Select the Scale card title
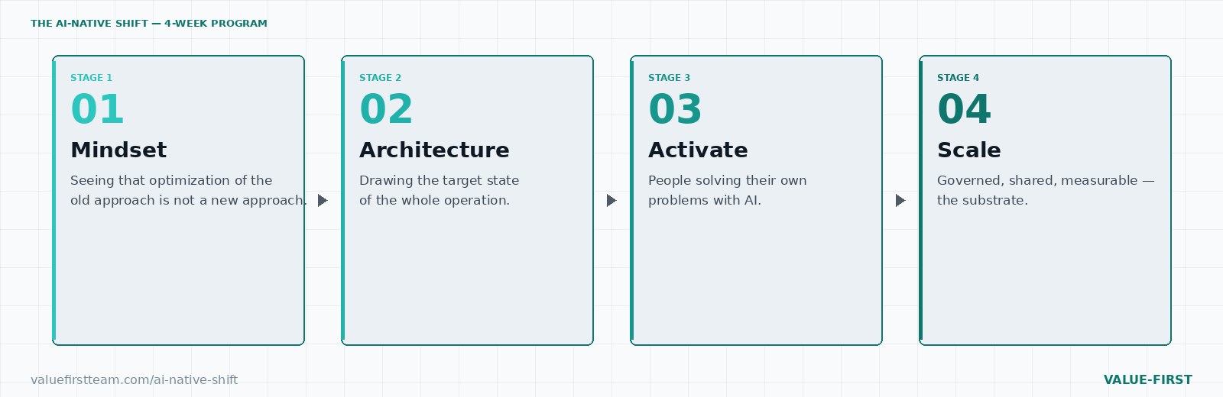Image resolution: width=1223 pixels, height=397 pixels. click(968, 150)
